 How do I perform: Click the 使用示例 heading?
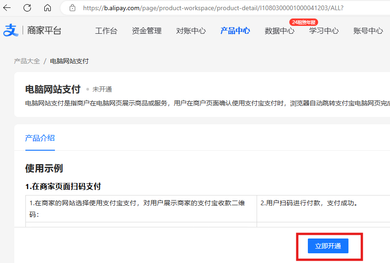pyautogui.click(x=44, y=168)
